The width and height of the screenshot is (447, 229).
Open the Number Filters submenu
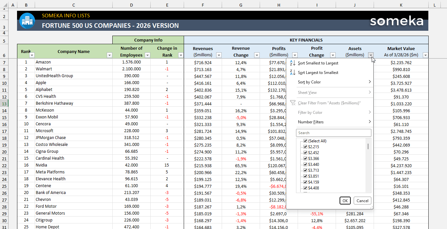(x=330, y=122)
